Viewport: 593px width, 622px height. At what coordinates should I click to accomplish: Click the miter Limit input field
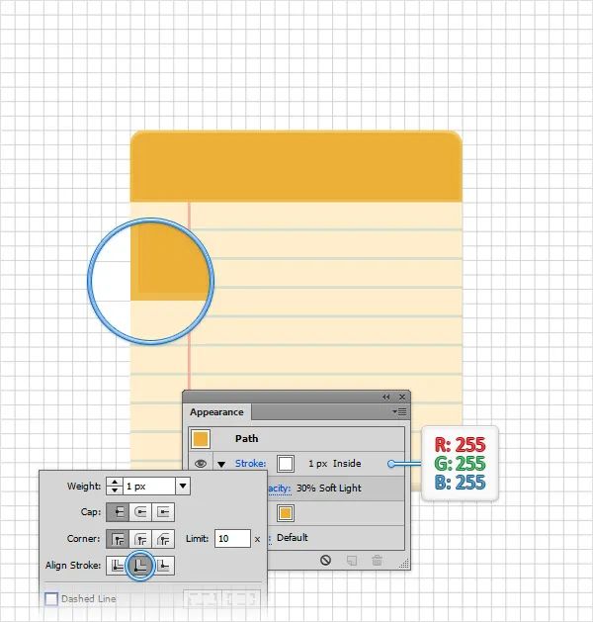232,539
